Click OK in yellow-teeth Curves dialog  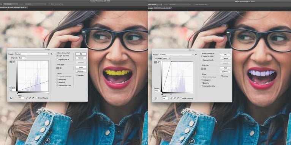click(81, 54)
